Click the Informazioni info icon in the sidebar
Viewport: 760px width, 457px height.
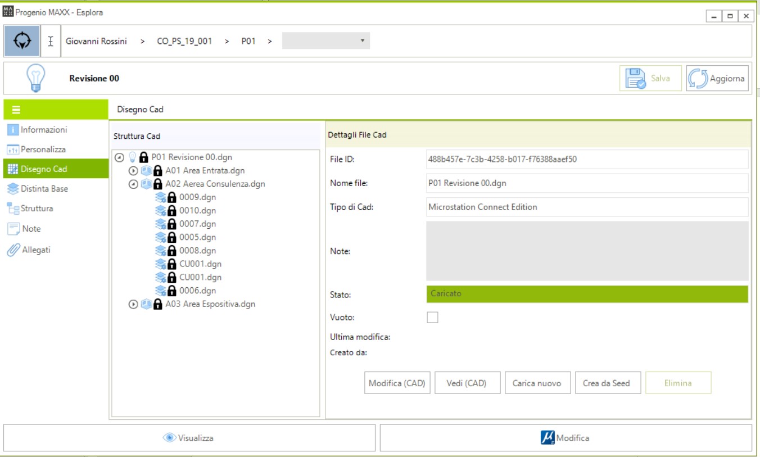point(13,130)
